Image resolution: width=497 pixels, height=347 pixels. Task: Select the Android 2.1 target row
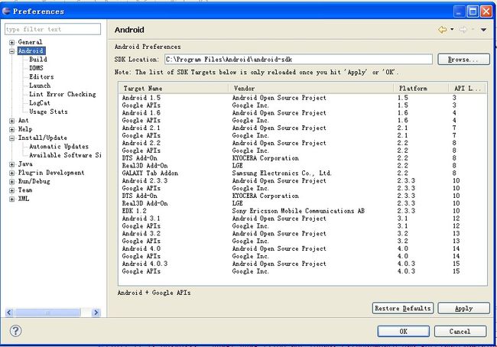click(303, 128)
